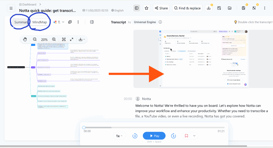The width and height of the screenshot is (273, 148).
Task: Open playback speed 1x dropdown
Action: (119, 136)
